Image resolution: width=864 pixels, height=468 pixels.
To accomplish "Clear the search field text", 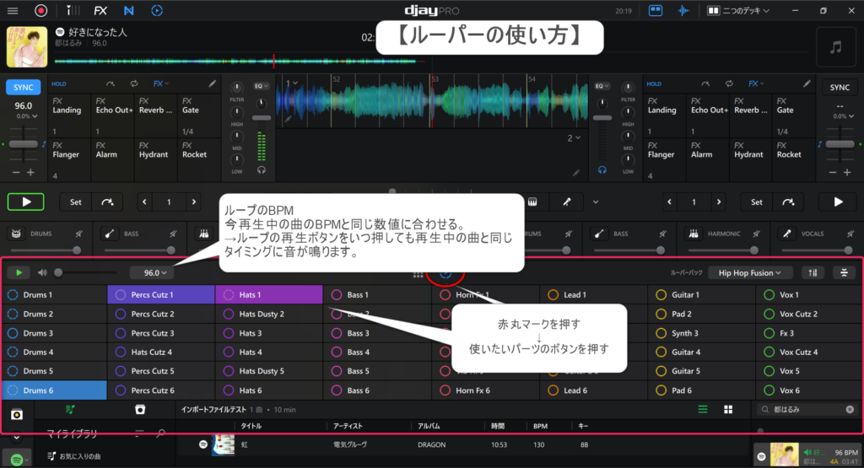I will (x=849, y=410).
